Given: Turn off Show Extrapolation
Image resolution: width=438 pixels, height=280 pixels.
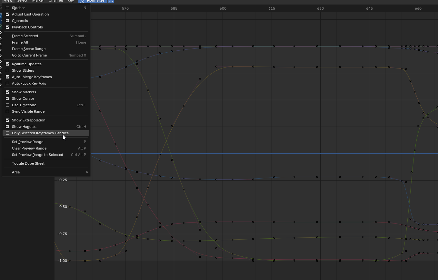Looking at the screenshot, I should tap(7, 120).
